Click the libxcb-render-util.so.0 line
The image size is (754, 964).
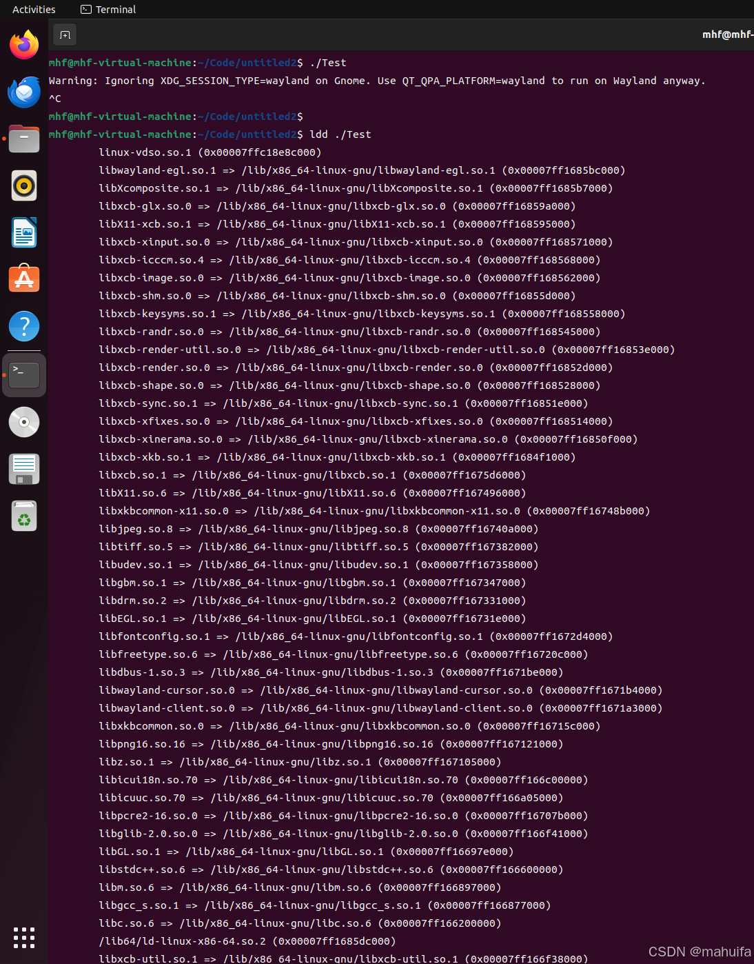pyautogui.click(x=387, y=350)
